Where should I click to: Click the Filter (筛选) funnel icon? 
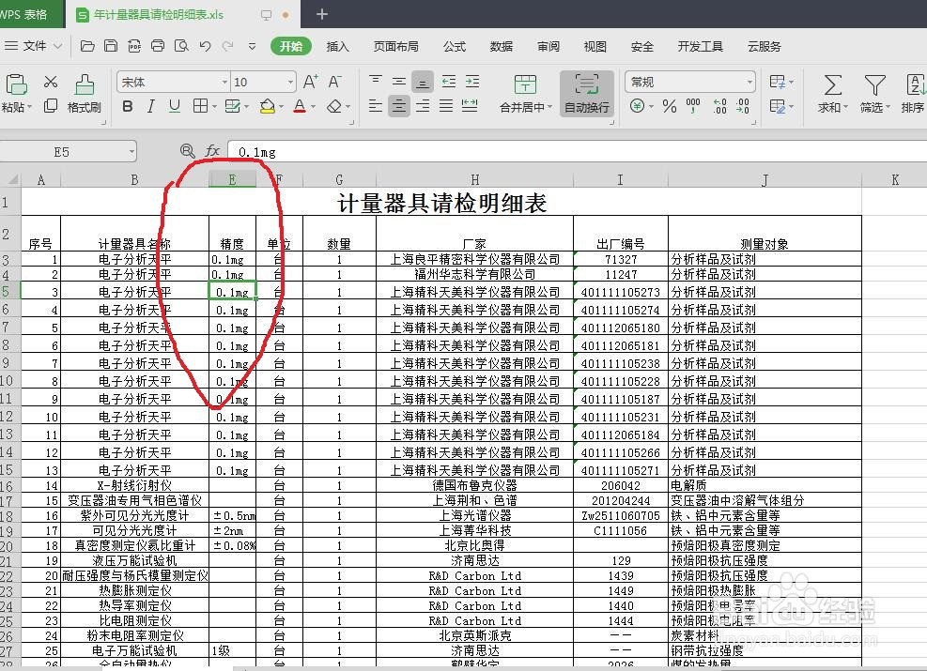(874, 85)
